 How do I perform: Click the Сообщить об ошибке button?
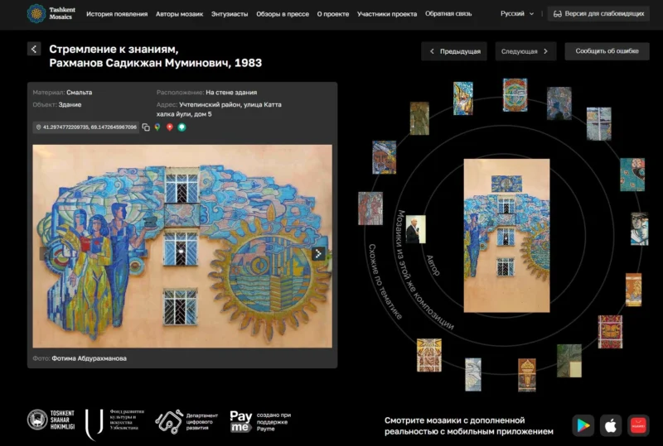[607, 51]
